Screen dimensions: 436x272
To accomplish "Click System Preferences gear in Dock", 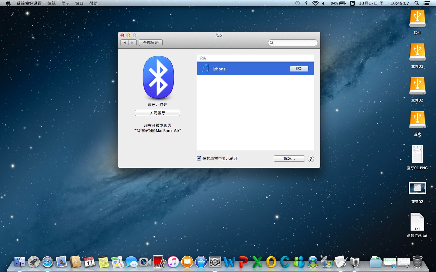I will [215, 262].
